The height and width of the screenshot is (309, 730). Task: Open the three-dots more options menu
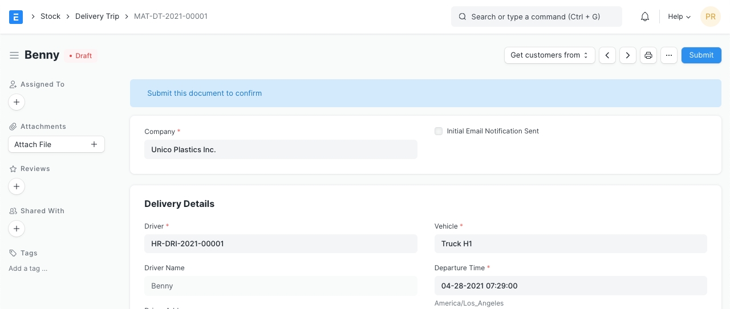point(669,55)
